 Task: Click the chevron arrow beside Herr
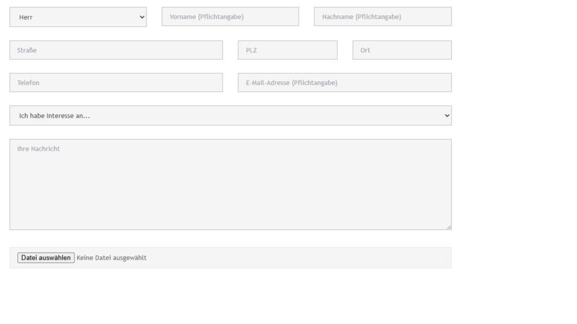pyautogui.click(x=142, y=17)
